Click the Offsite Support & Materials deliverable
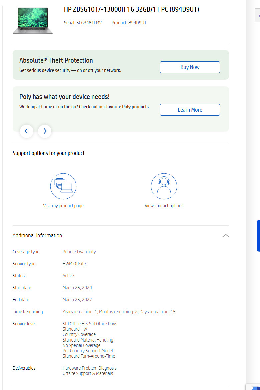Image resolution: width=260 pixels, height=390 pixels. coord(88,373)
